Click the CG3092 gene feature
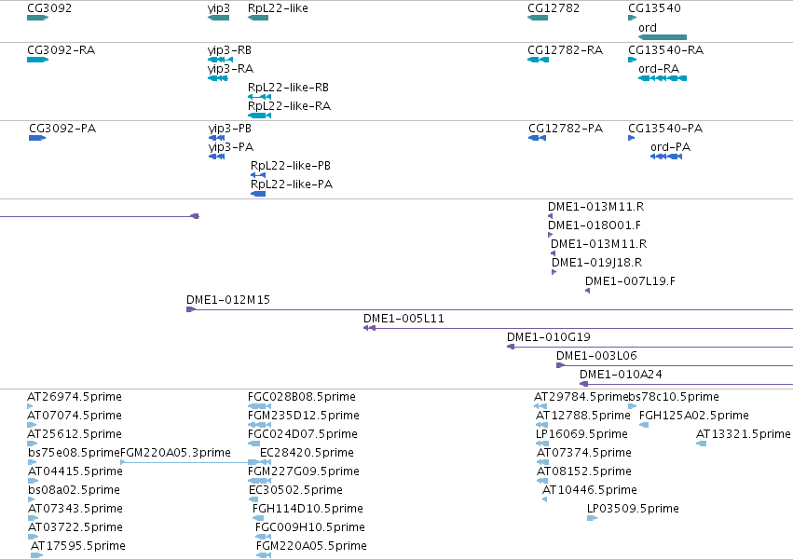This screenshot has height=560, width=793. click(x=38, y=18)
